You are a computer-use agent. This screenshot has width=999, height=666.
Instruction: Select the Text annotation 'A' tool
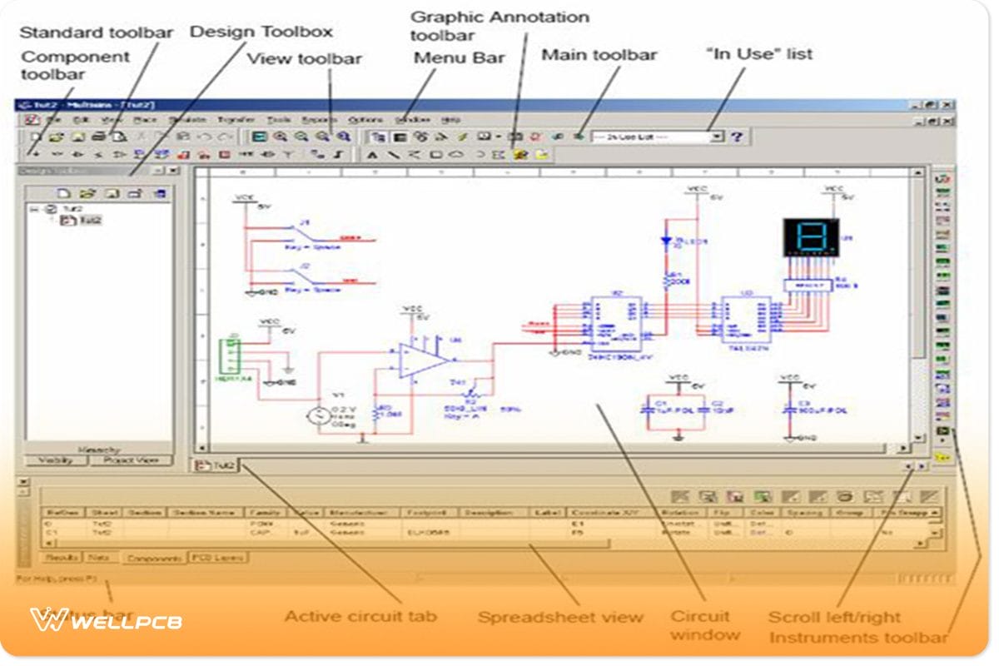click(372, 154)
